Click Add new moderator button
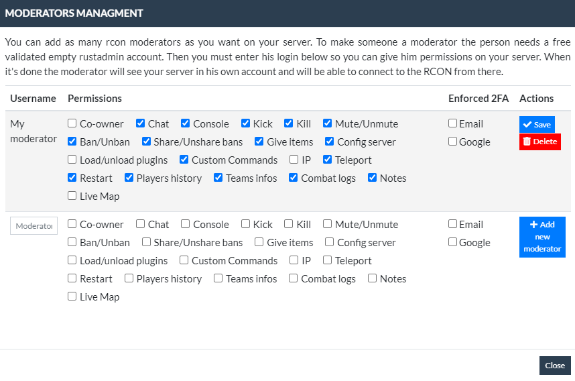This screenshot has height=381, width=575. tap(542, 237)
